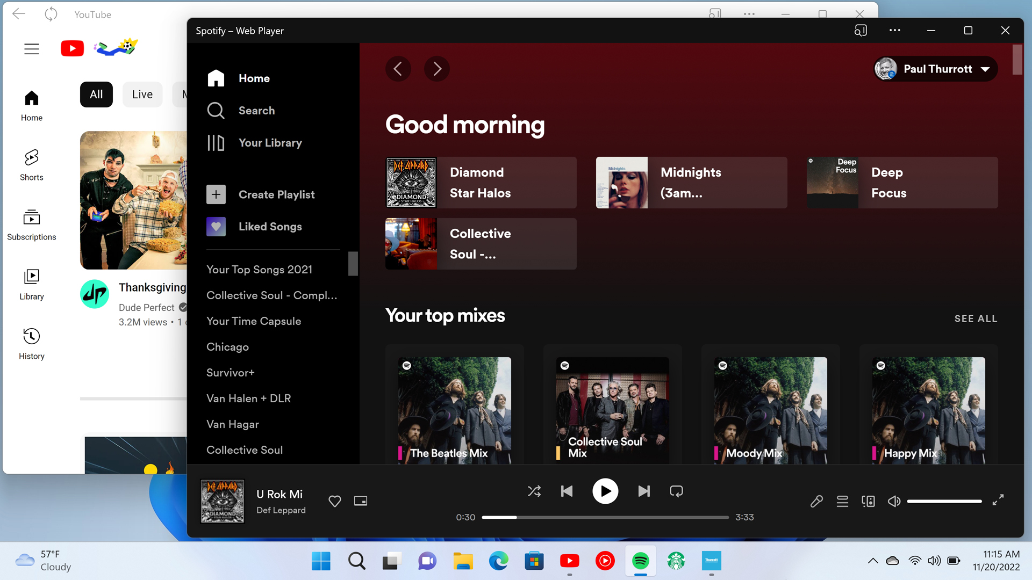
Task: Show hidden system tray icons
Action: [873, 561]
